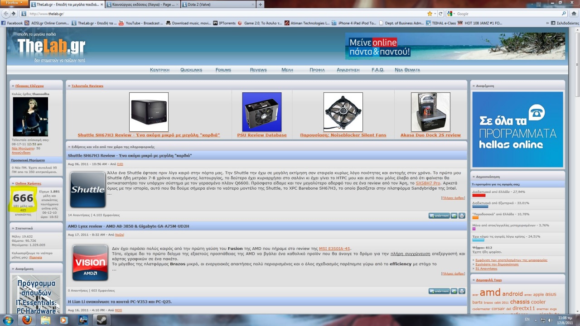Open the Firefox application menu button
This screenshot has width=580, height=326.
coord(14,3)
